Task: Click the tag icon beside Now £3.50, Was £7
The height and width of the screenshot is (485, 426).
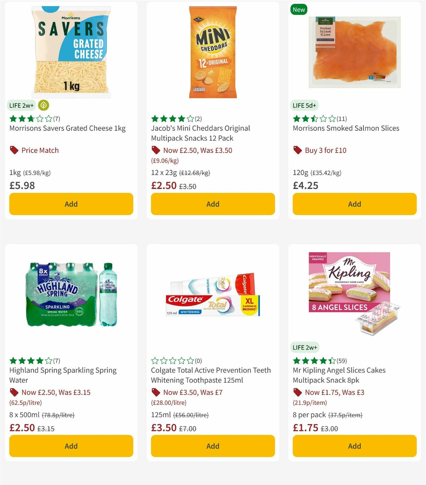Action: tap(155, 392)
